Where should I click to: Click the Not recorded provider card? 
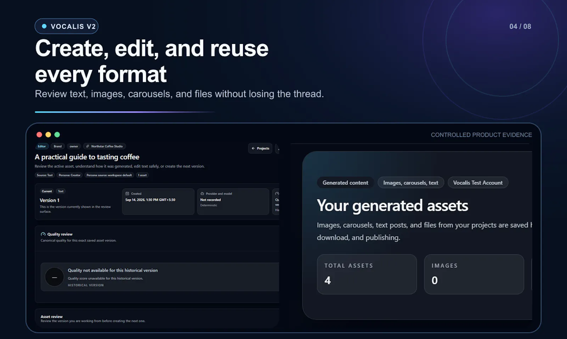(233, 202)
